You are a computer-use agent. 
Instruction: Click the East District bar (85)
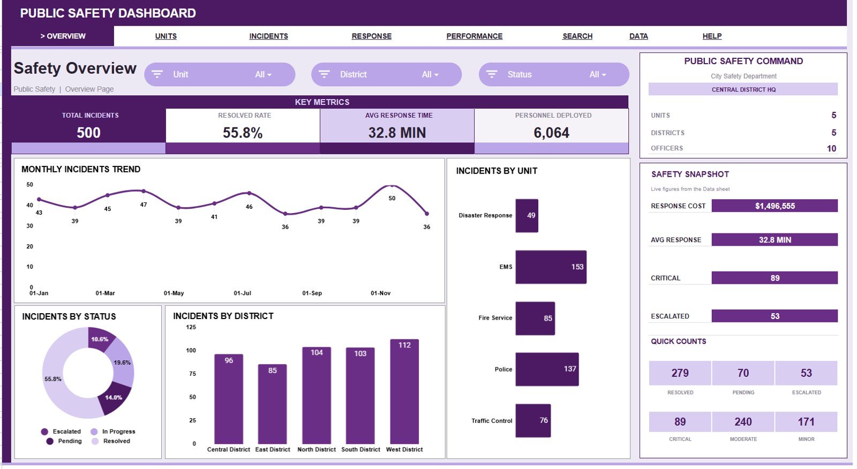[x=272, y=404]
